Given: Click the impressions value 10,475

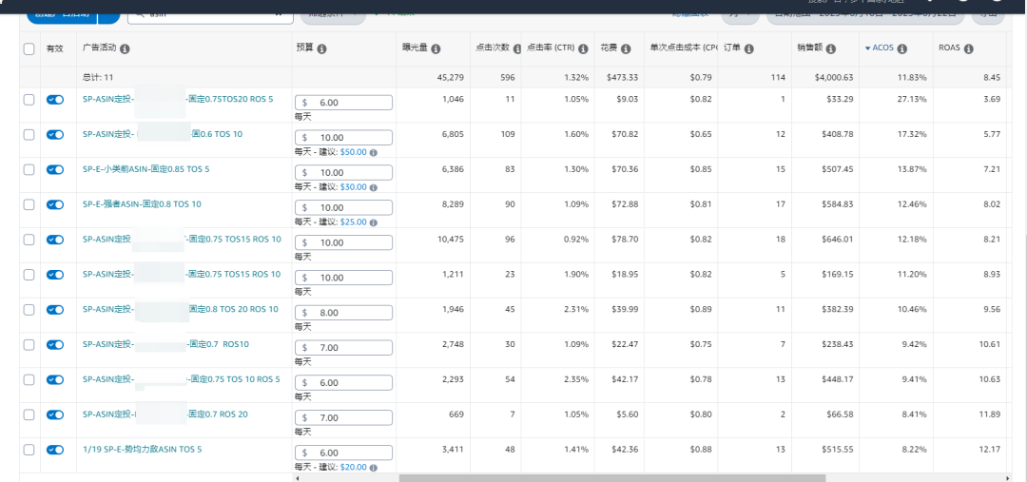Looking at the screenshot, I should pyautogui.click(x=451, y=239).
